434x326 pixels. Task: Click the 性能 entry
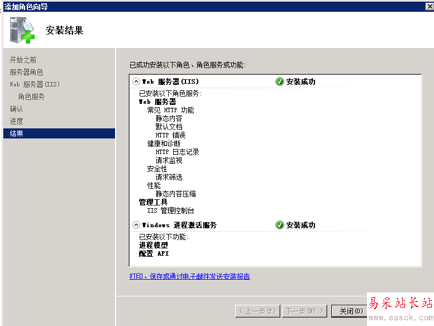(154, 185)
